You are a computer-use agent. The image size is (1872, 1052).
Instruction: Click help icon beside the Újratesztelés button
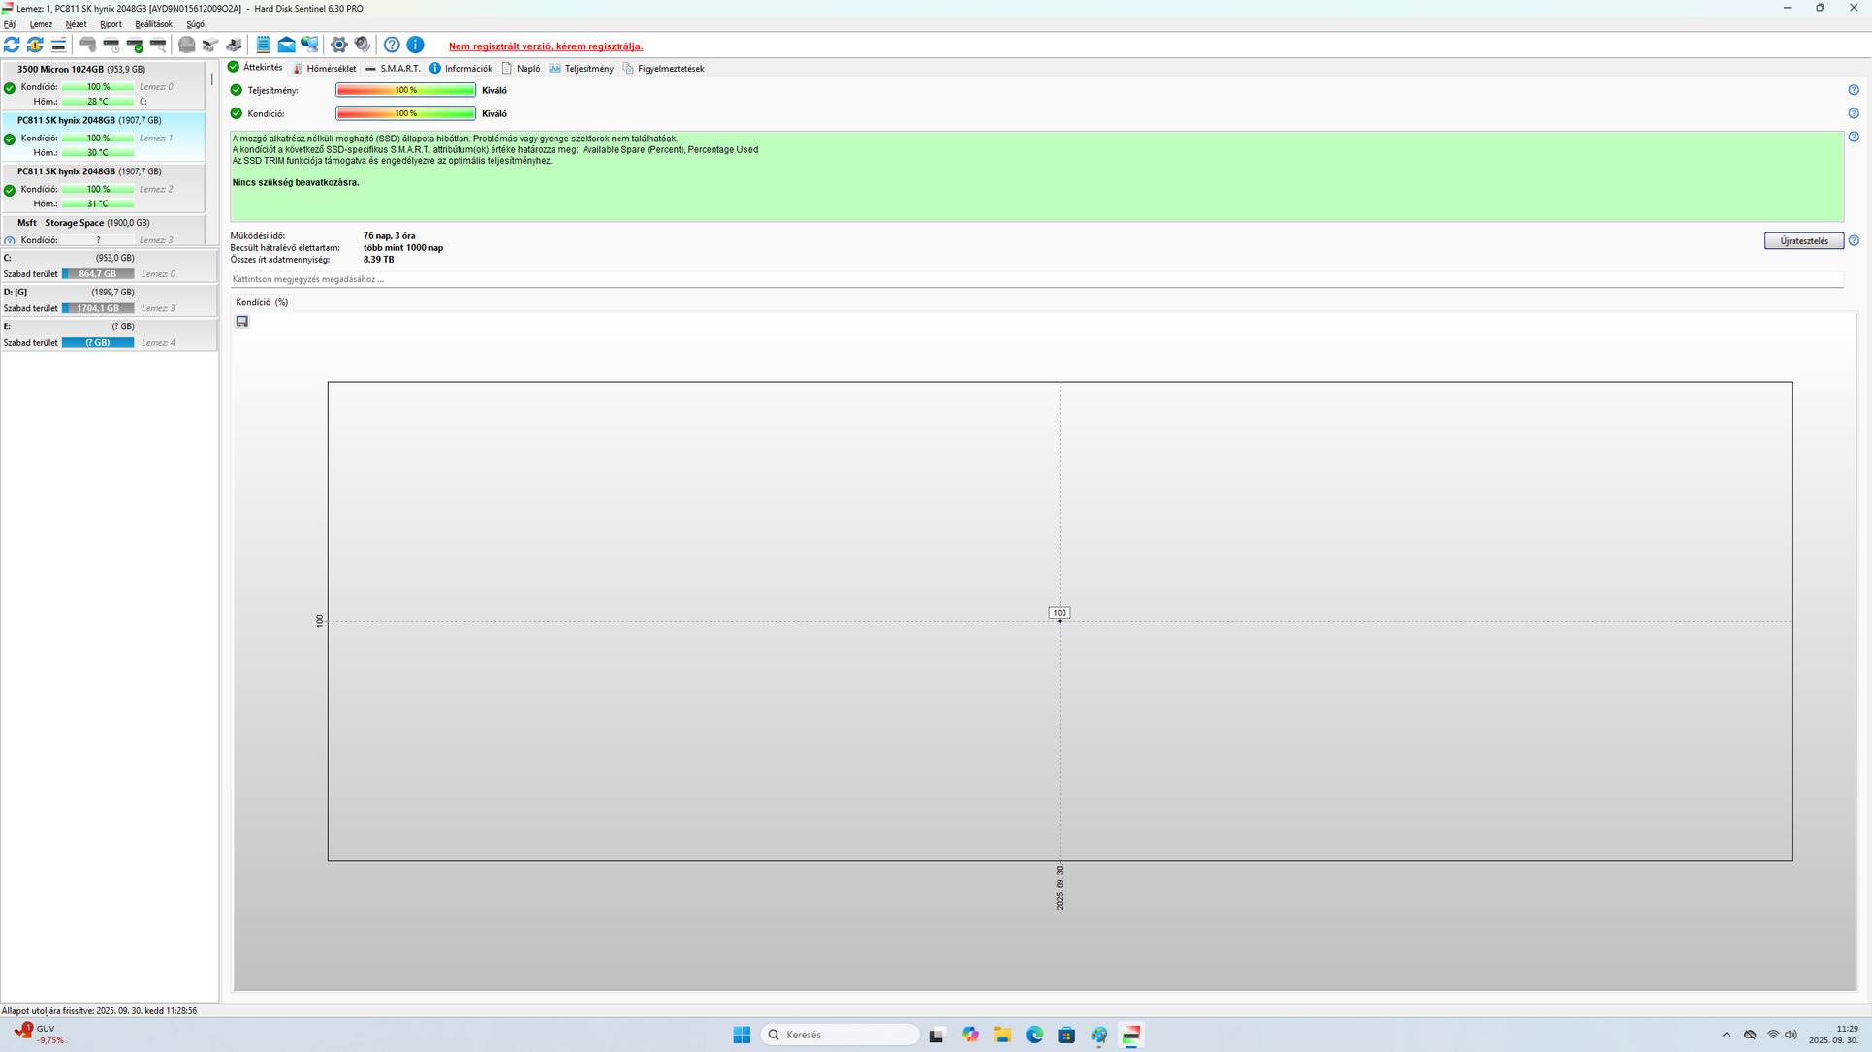click(x=1854, y=240)
